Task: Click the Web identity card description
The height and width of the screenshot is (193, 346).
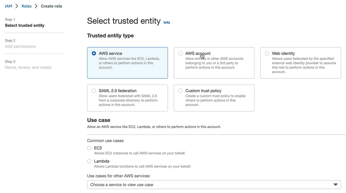Action: pyautogui.click(x=304, y=65)
